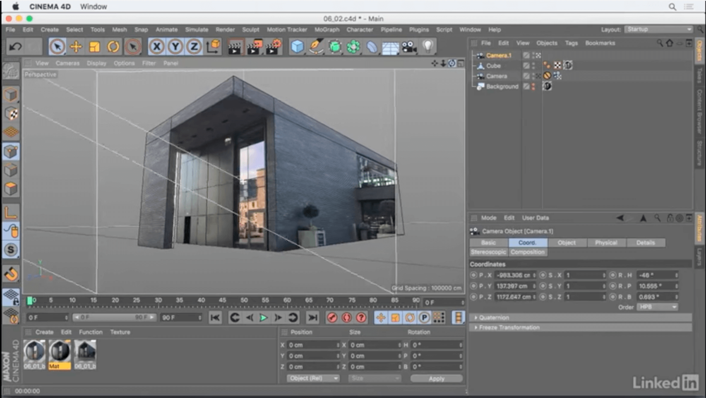Select the Rotate tool
This screenshot has height=398, width=706.
click(x=113, y=47)
